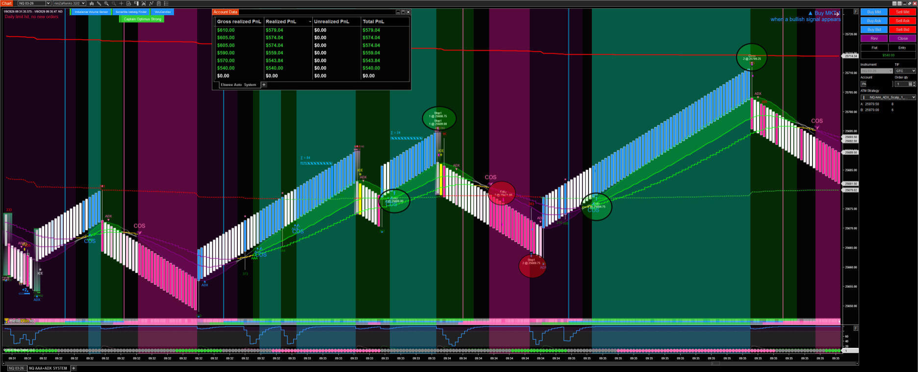Open the bar type chart style icon
The image size is (918, 372).
click(x=91, y=3)
